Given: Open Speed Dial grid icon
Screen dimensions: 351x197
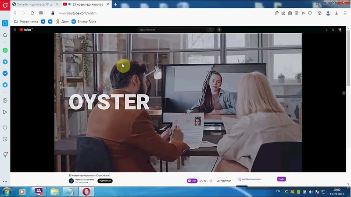Looking at the screenshot, I should (41, 13).
